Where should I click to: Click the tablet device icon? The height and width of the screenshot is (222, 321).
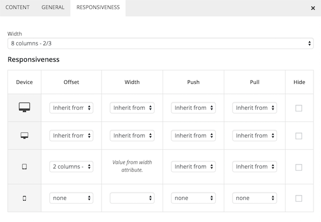pyautogui.click(x=24, y=167)
